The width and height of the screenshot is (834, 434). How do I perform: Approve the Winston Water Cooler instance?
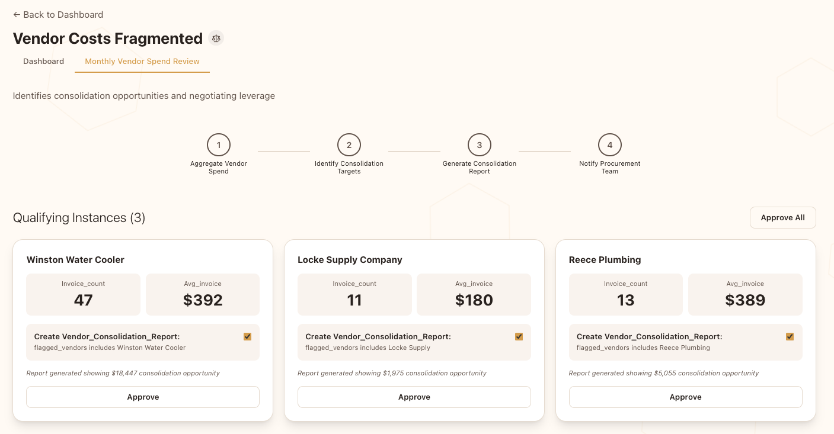click(x=143, y=397)
